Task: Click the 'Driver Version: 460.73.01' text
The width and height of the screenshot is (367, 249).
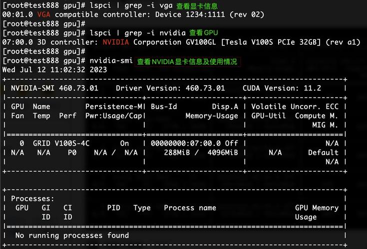Action: (170, 88)
